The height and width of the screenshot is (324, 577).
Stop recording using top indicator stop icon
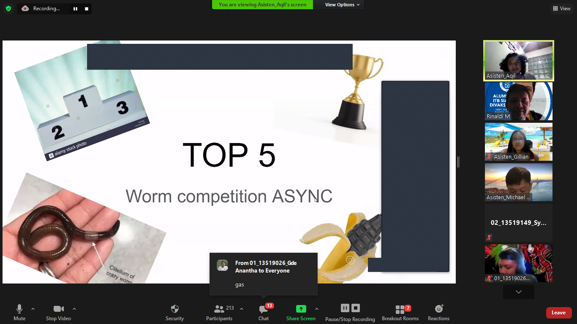point(87,8)
